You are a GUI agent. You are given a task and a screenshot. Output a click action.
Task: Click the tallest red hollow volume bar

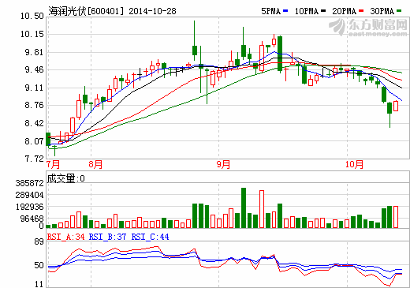[x=262, y=209]
